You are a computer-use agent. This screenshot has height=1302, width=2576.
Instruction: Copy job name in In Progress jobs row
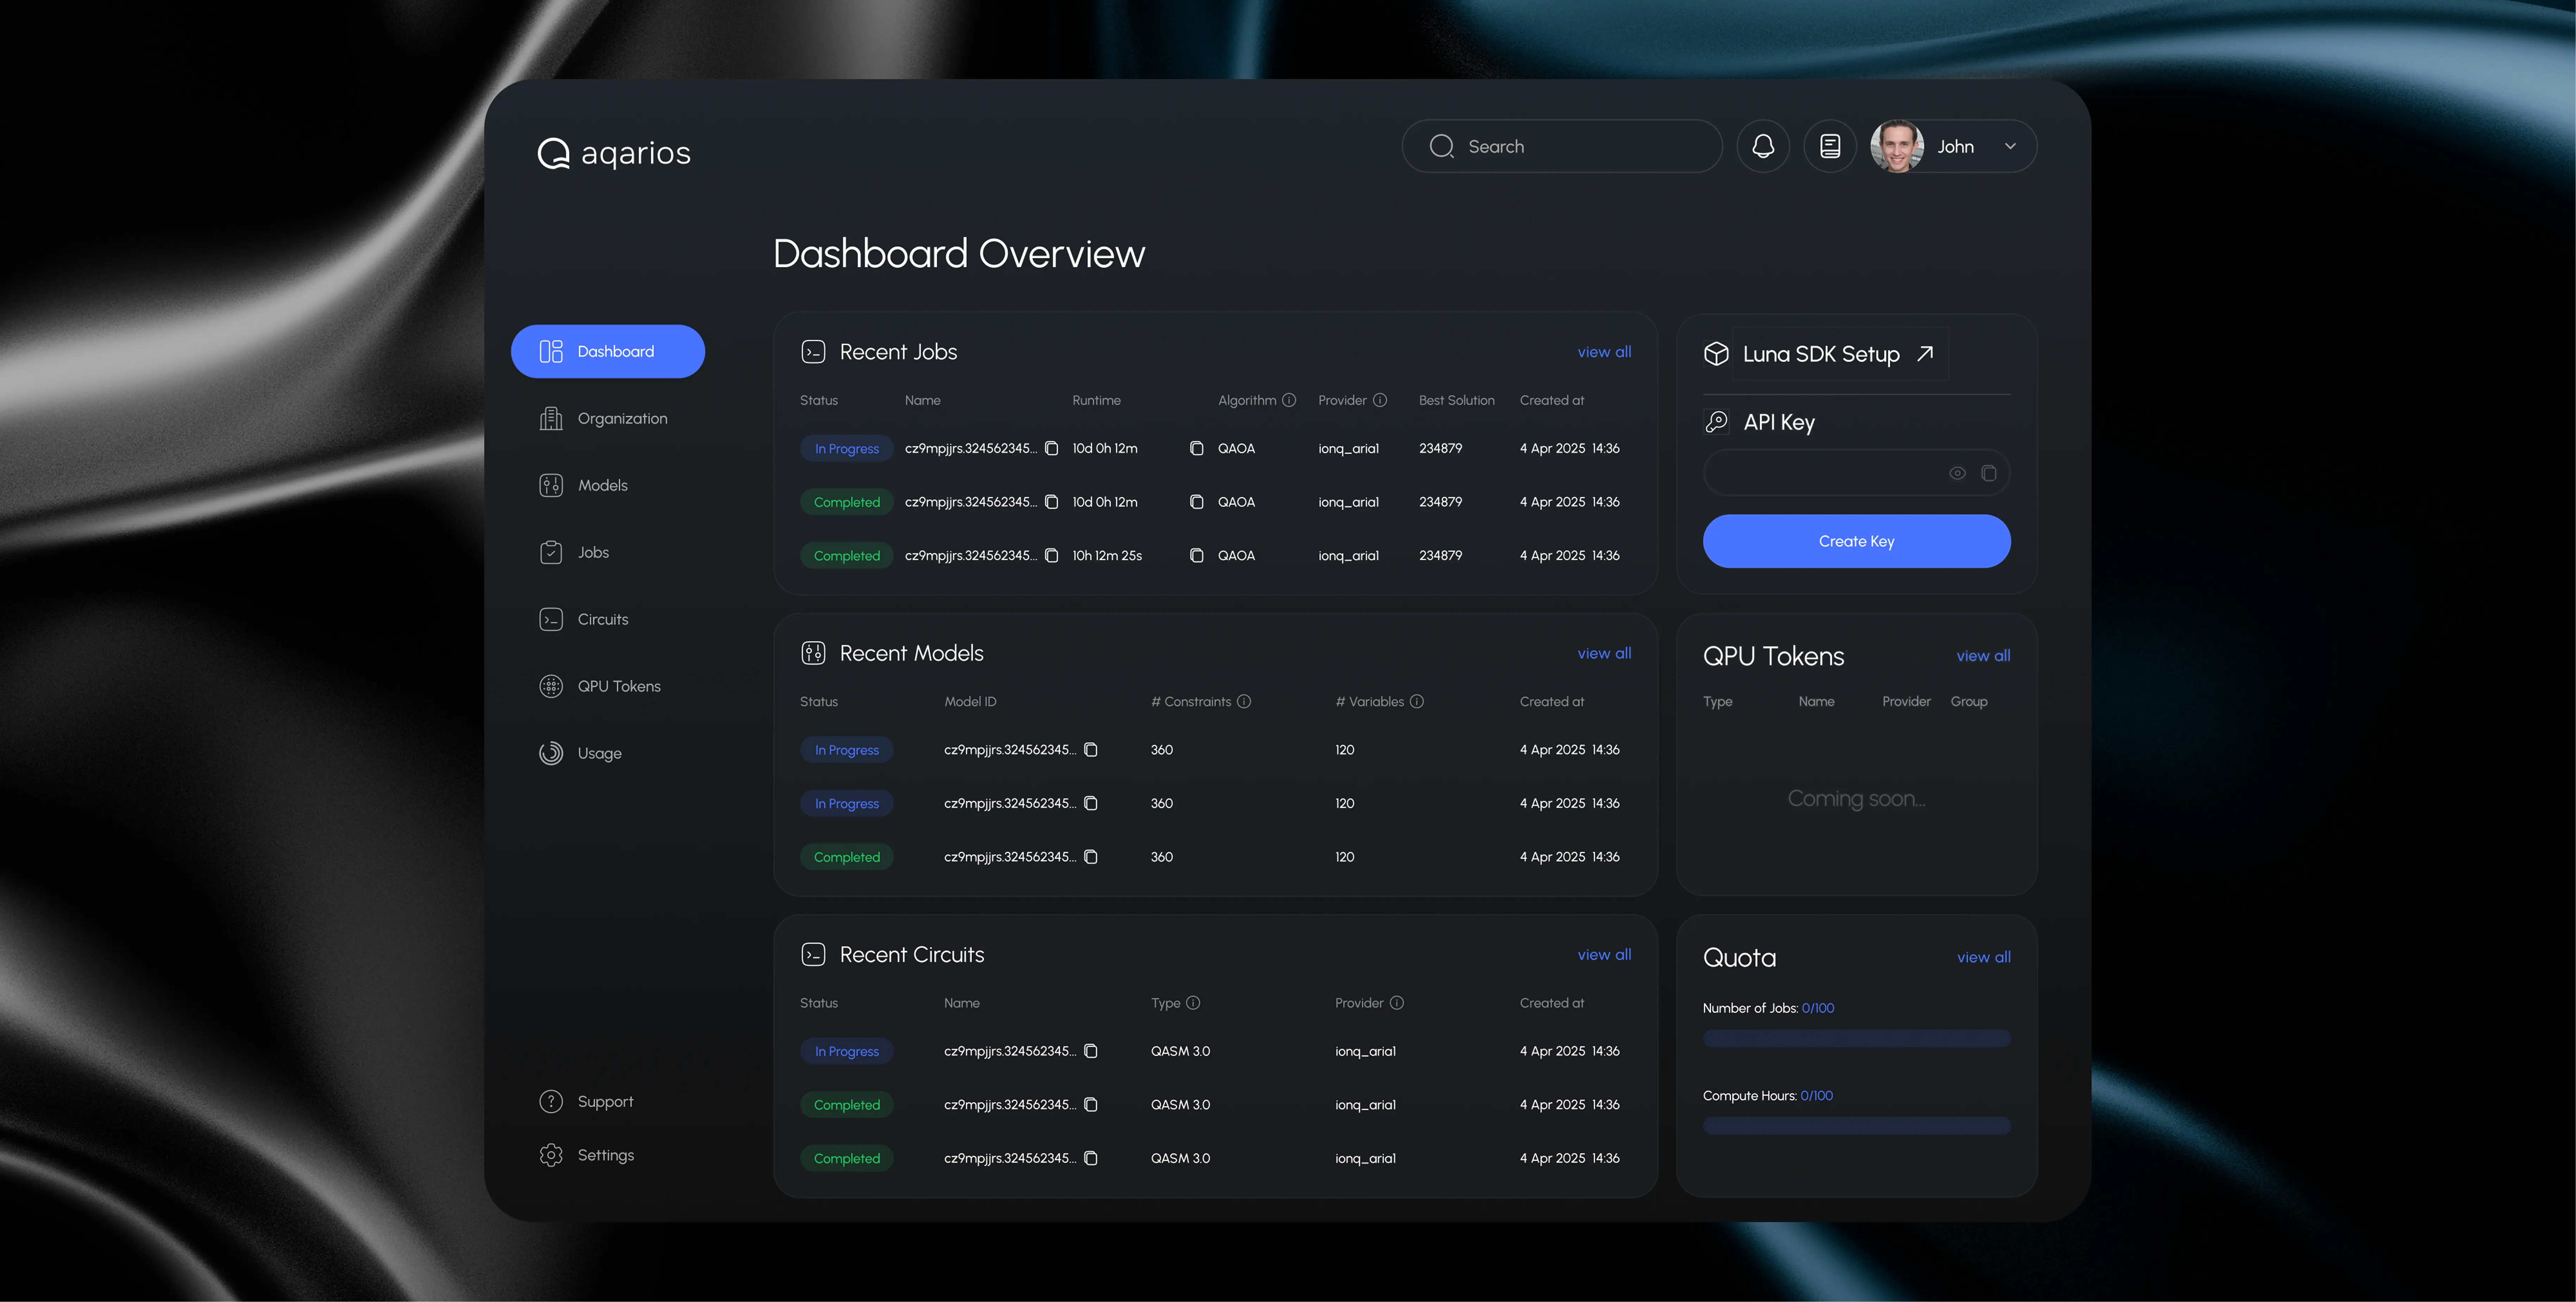pos(1051,448)
